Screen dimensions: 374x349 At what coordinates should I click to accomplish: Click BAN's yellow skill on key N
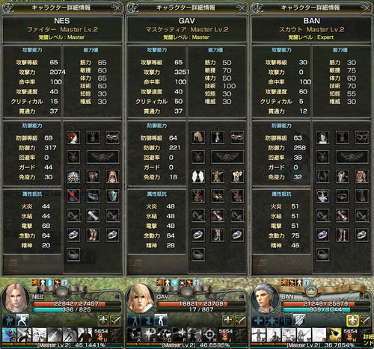[334, 335]
